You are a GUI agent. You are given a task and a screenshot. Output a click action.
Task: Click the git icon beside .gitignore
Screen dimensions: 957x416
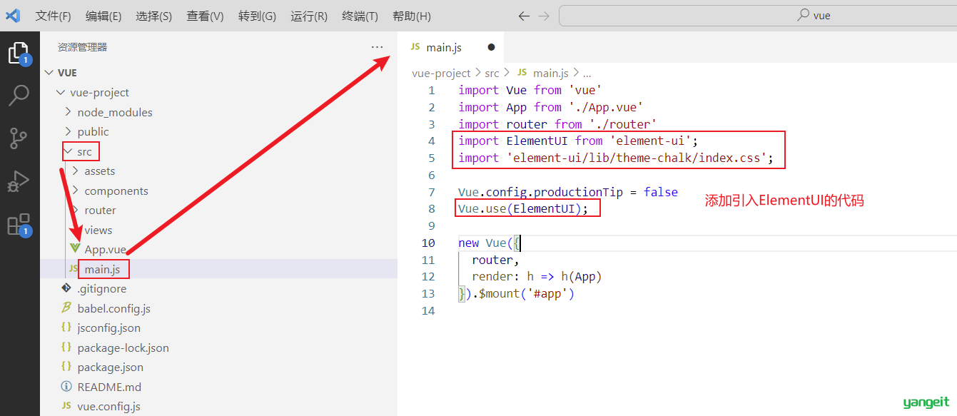pos(66,288)
